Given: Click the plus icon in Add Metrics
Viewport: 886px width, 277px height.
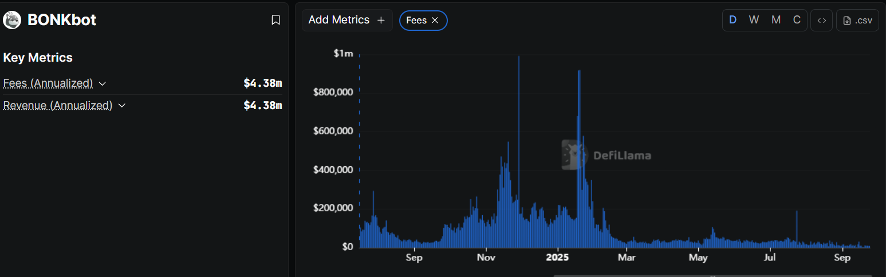Looking at the screenshot, I should [381, 20].
